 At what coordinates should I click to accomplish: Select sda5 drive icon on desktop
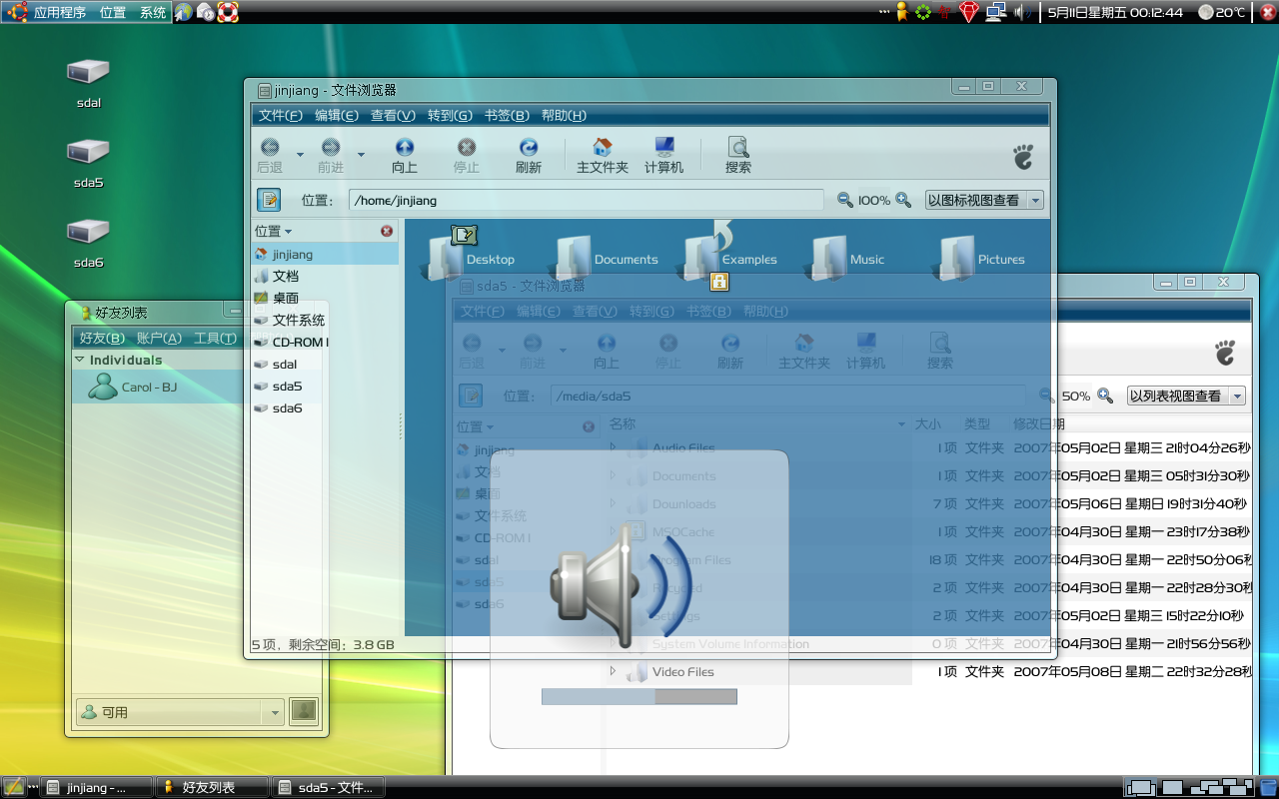pyautogui.click(x=88, y=152)
